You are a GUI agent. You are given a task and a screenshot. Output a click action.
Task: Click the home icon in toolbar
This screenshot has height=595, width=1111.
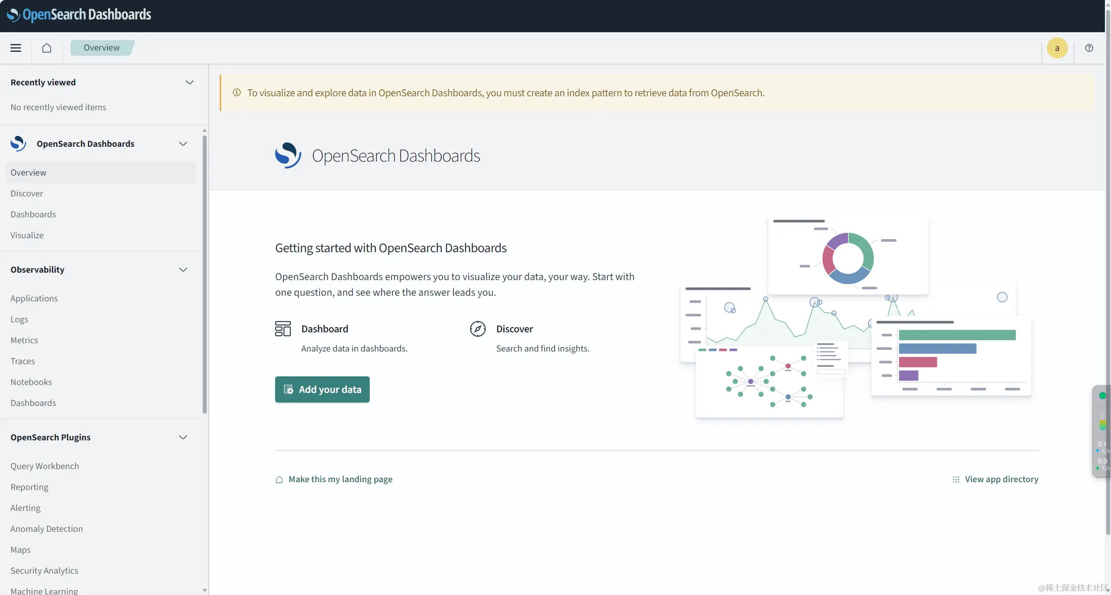coord(47,48)
